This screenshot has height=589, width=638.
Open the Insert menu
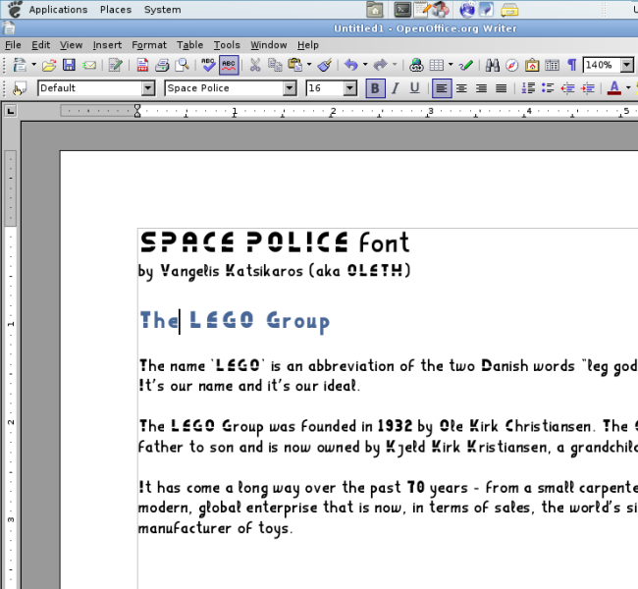tap(107, 45)
